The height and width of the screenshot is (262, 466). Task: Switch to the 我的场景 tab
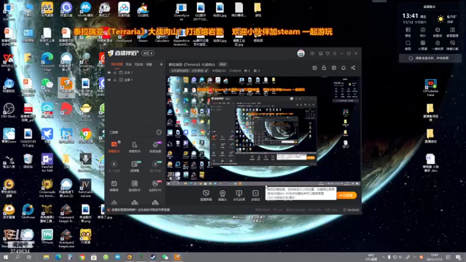(x=117, y=64)
